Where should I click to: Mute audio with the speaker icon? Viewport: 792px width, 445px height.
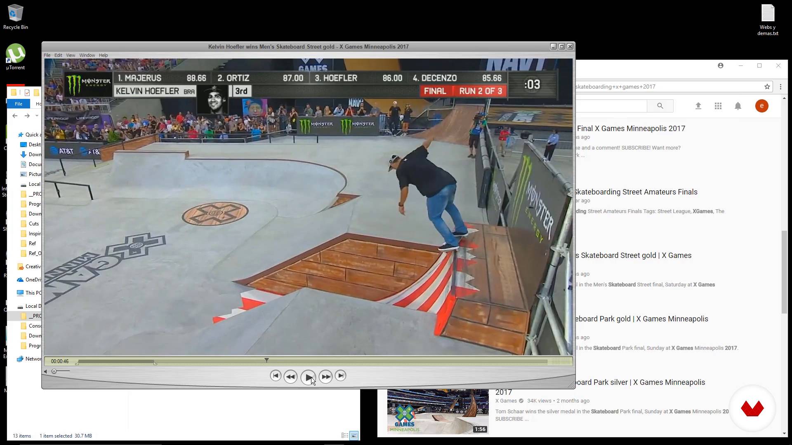tap(45, 372)
